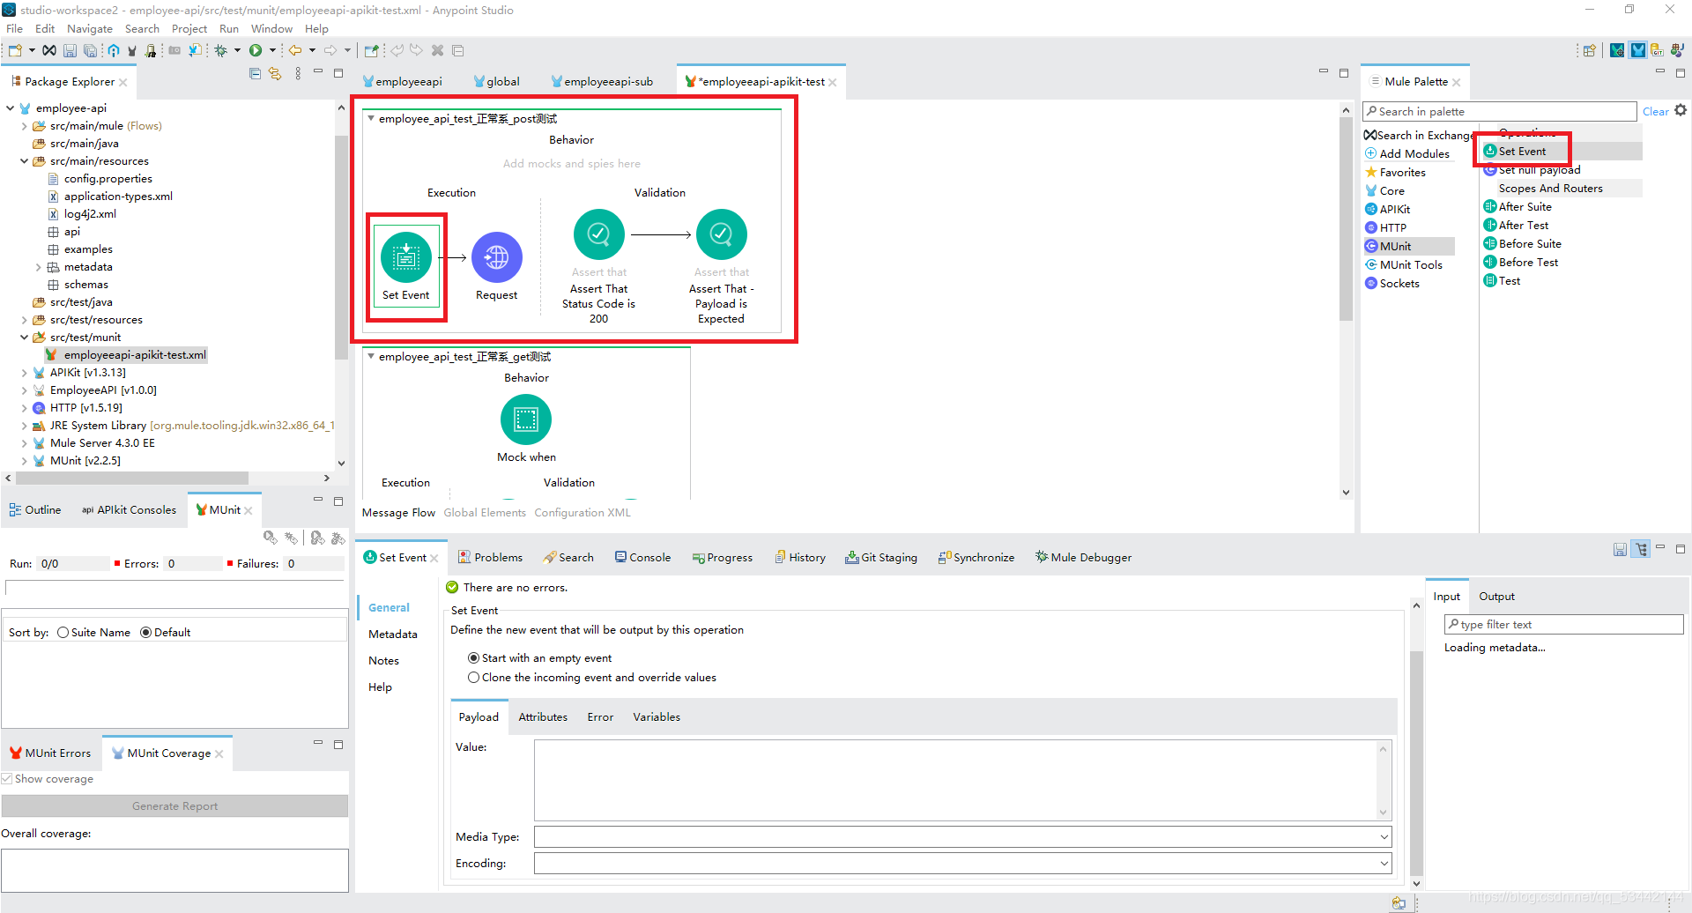Choose Favorites in Mule Palette
The width and height of the screenshot is (1692, 913).
[x=1396, y=172]
